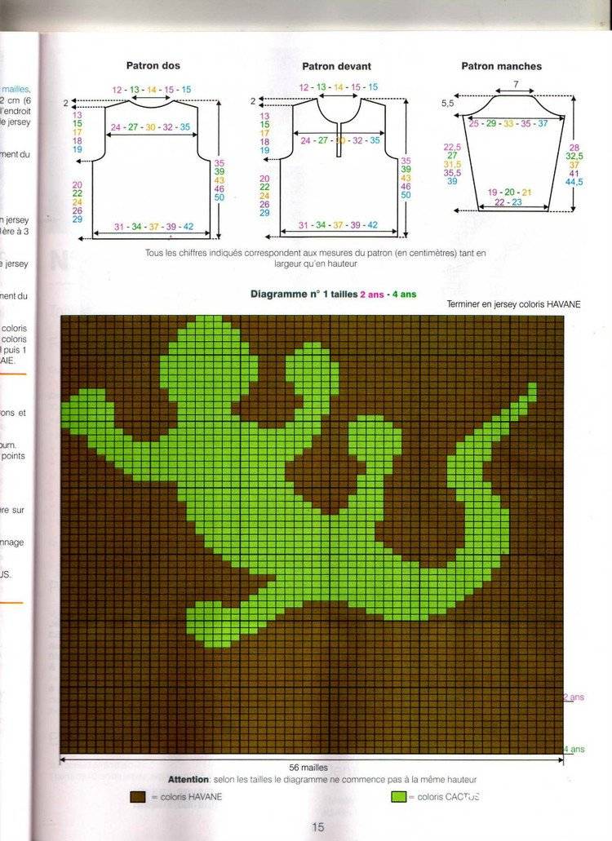Click 'Tous les chiffres indiqués' caption
This screenshot has height=841, width=612.
pos(316,258)
